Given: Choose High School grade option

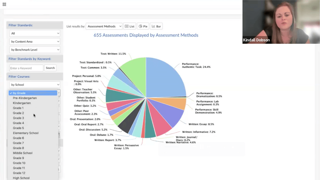Looking at the screenshot, I should [21, 178].
